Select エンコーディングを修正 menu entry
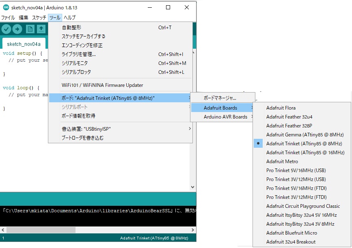 (120, 45)
